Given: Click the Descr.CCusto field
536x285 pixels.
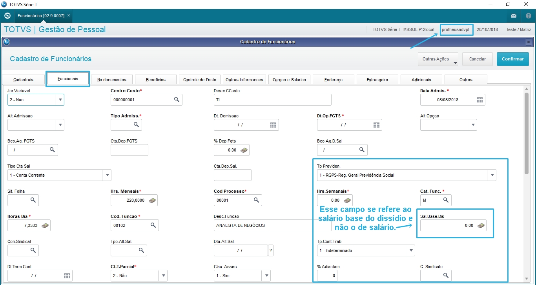Looking at the screenshot, I should tap(272, 100).
